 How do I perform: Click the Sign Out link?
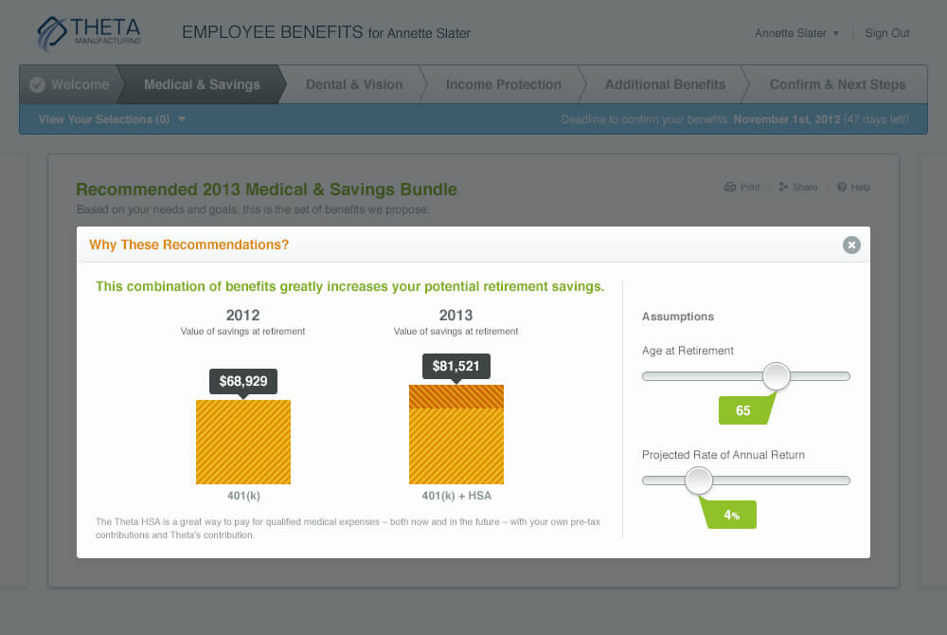(887, 33)
